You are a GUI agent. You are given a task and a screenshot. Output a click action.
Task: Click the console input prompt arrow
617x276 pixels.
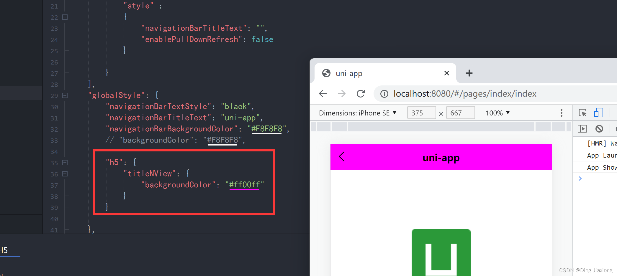pyautogui.click(x=580, y=179)
